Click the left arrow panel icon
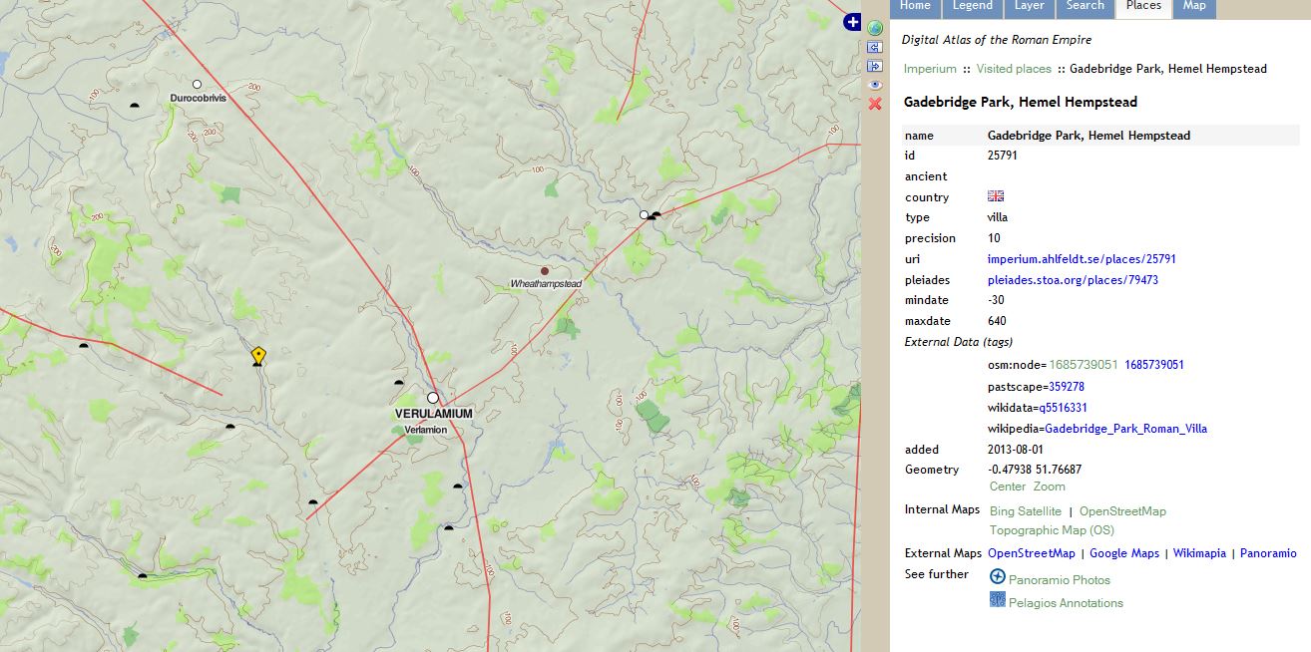1311x652 pixels. [x=875, y=47]
